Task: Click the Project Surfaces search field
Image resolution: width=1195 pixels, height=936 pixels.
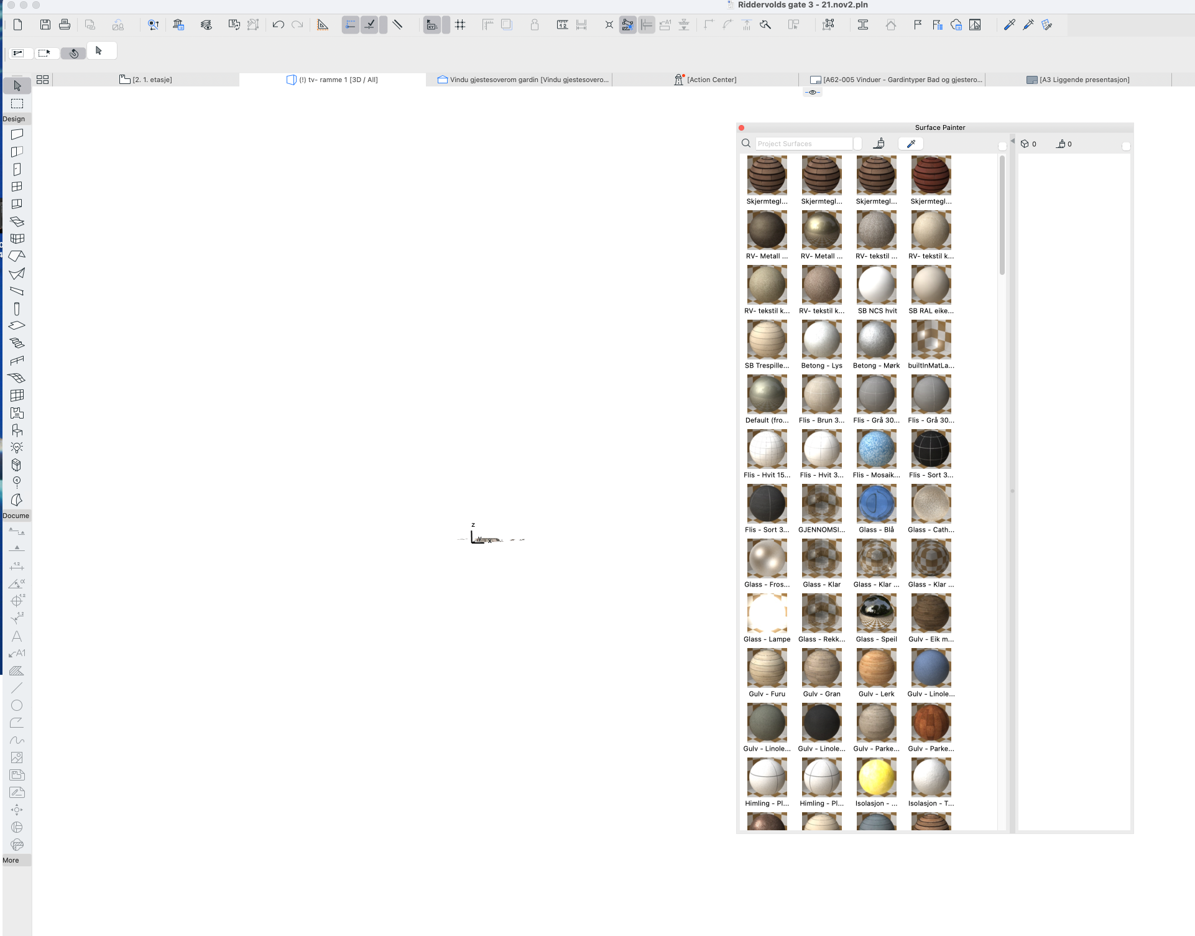Action: 803,144
